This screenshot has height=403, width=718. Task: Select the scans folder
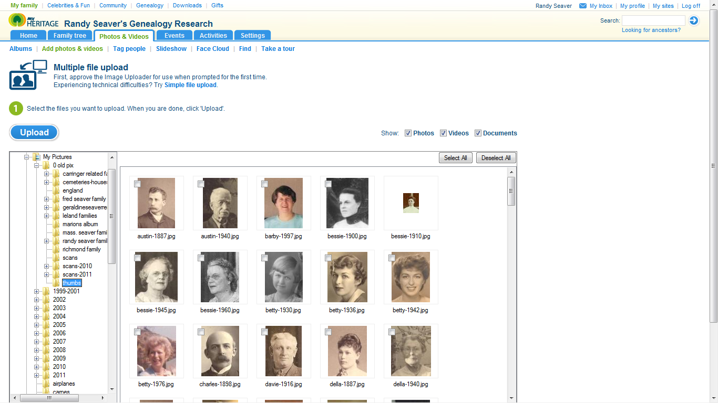coord(70,258)
